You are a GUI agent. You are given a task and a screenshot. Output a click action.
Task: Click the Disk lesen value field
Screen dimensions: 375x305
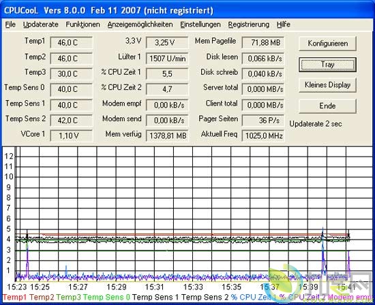[x=262, y=59]
